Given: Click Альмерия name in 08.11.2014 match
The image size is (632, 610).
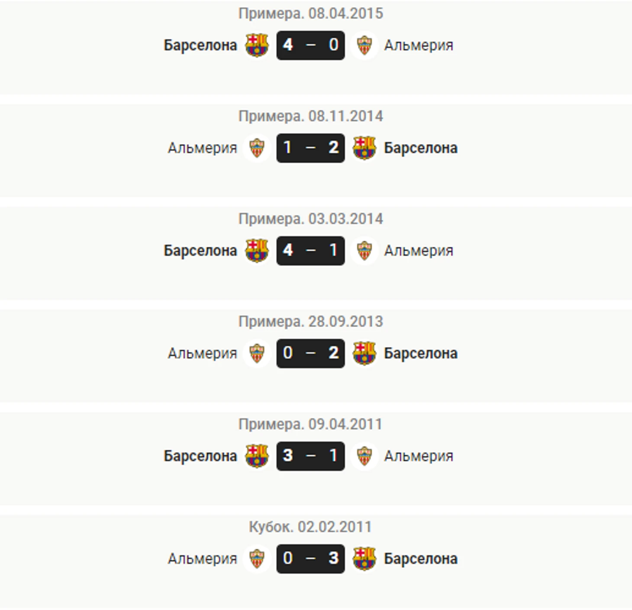Looking at the screenshot, I should click(x=203, y=148).
